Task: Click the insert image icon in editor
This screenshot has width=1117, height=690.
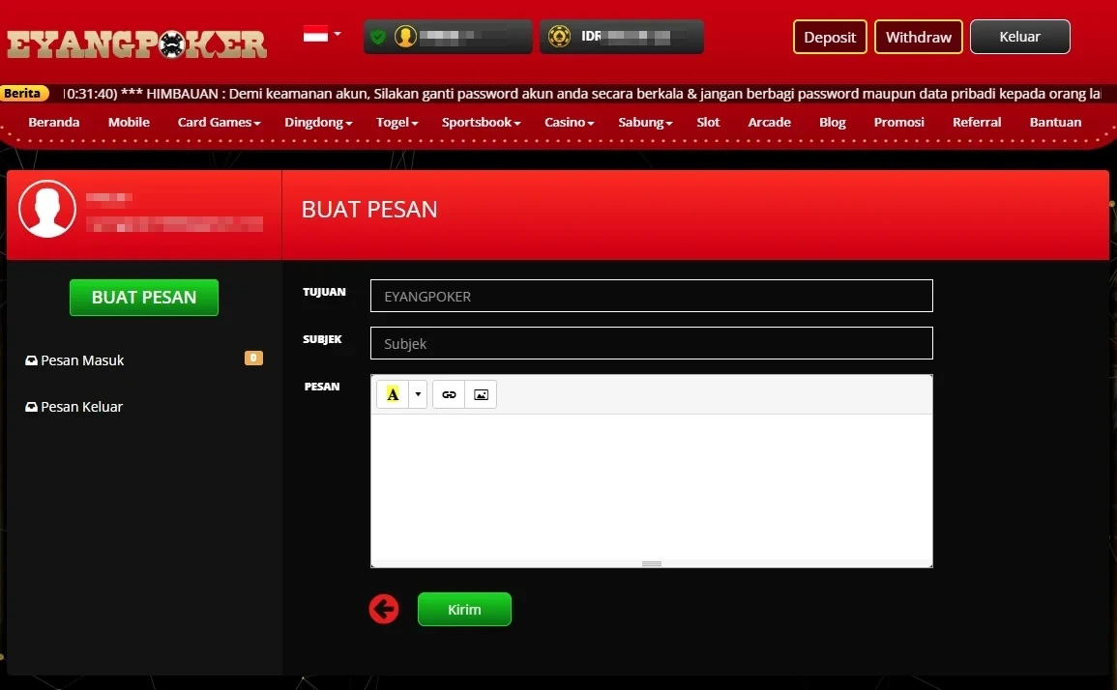Action: [x=481, y=394]
